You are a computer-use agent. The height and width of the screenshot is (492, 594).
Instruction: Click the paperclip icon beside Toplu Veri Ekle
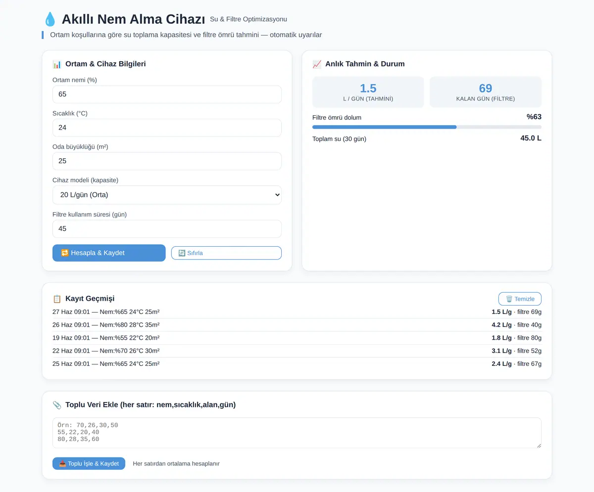pyautogui.click(x=57, y=405)
